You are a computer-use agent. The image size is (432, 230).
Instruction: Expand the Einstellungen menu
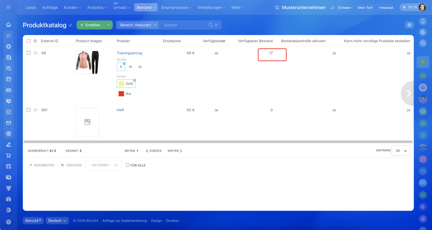pyautogui.click(x=211, y=7)
